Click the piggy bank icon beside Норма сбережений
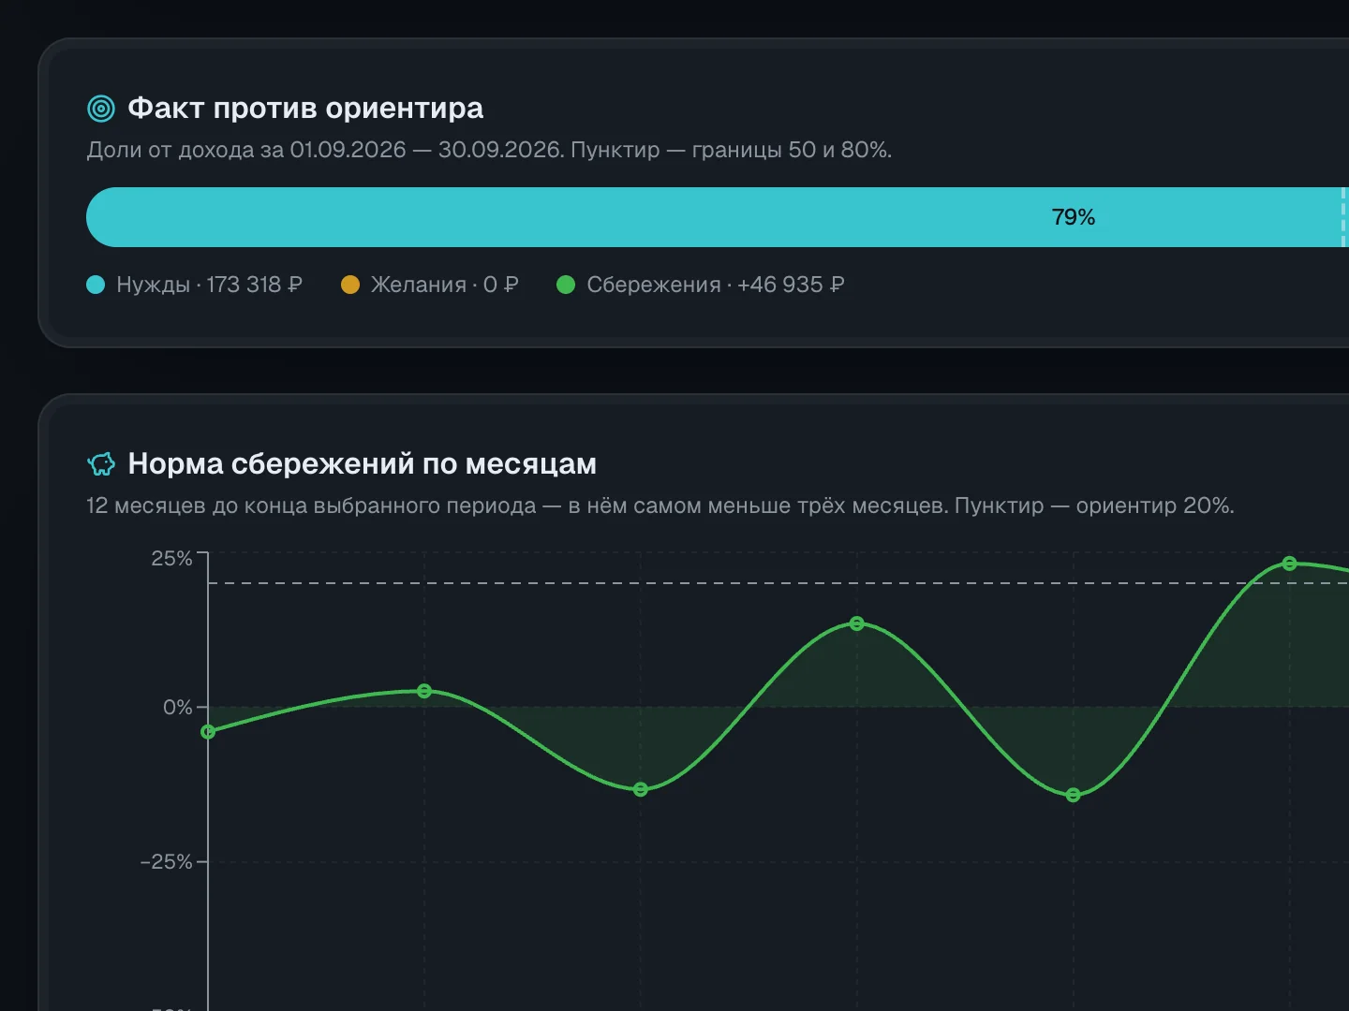The height and width of the screenshot is (1011, 1349). (101, 463)
